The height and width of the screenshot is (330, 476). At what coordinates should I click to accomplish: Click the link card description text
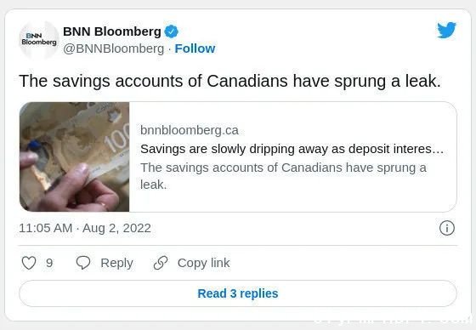(283, 176)
